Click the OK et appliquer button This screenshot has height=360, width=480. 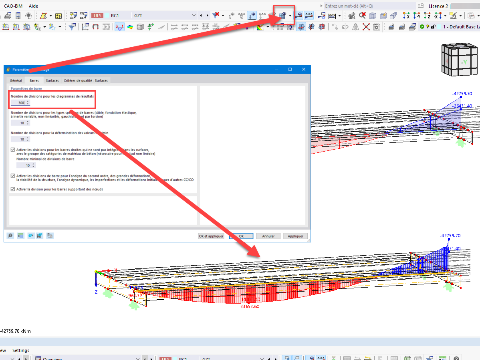tap(211, 236)
